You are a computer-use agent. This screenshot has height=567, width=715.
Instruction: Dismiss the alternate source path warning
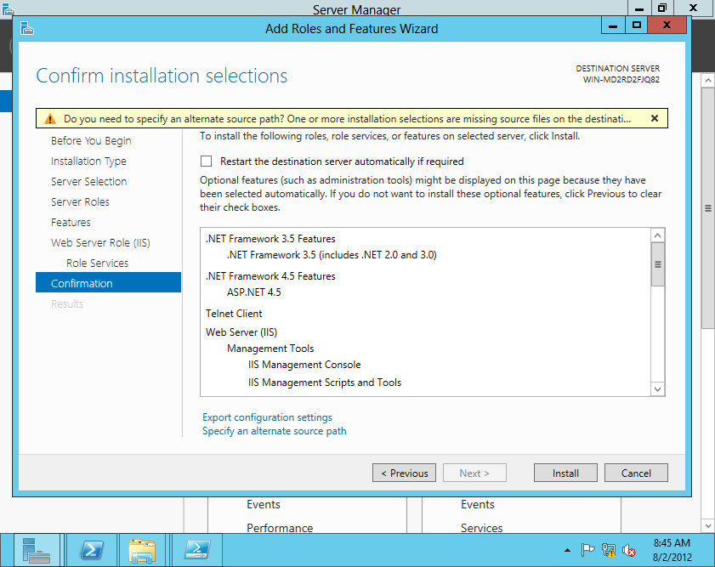click(655, 117)
